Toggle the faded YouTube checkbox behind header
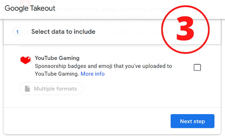 (197, 10)
